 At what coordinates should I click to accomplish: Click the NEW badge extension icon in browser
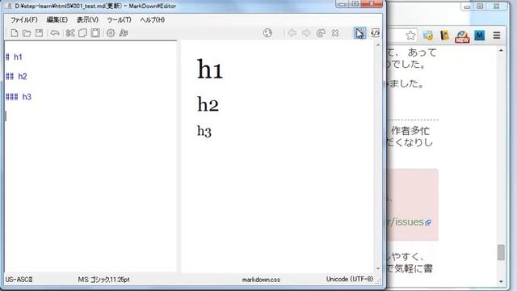pyautogui.click(x=462, y=36)
